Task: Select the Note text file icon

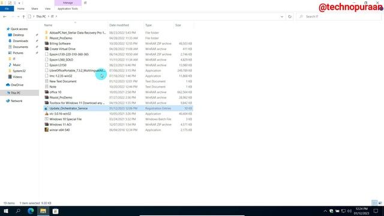Action: (47, 86)
